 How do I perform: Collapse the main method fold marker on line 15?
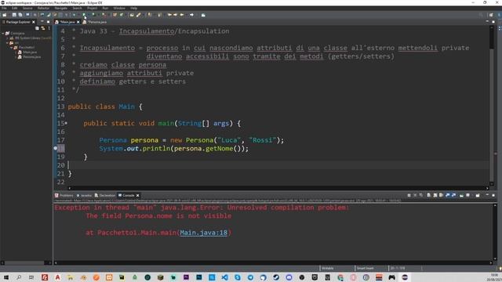[66, 123]
